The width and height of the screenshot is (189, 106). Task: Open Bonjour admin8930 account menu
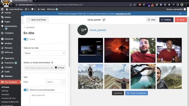(x=176, y=9)
